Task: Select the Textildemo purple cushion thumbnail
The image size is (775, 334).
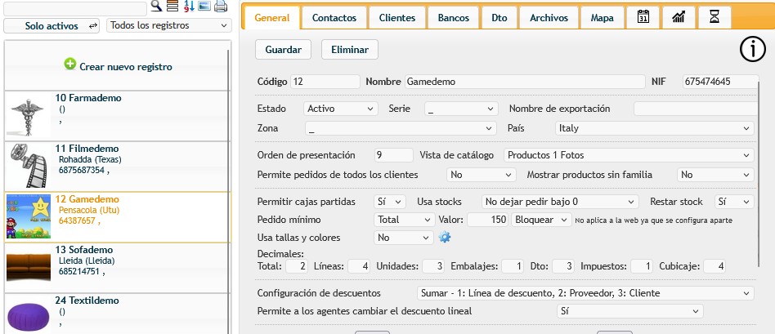Action: pos(29,317)
